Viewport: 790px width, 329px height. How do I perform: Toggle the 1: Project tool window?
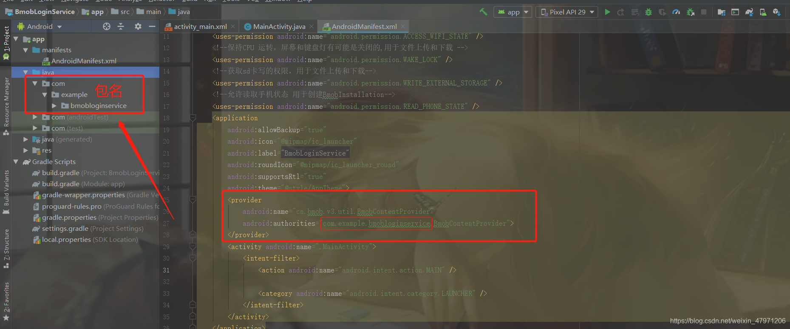point(6,43)
